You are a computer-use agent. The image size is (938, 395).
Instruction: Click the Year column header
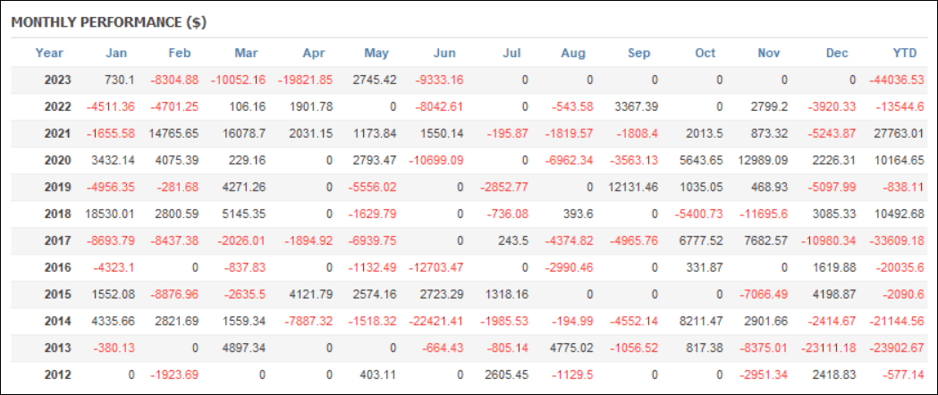tap(49, 53)
